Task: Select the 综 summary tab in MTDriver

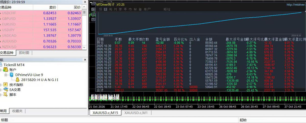Action: coord(101,9)
